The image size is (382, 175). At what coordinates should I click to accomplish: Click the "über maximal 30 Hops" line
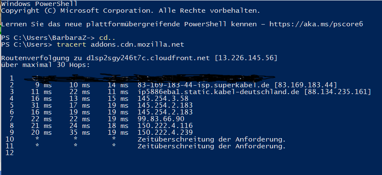point(45,64)
